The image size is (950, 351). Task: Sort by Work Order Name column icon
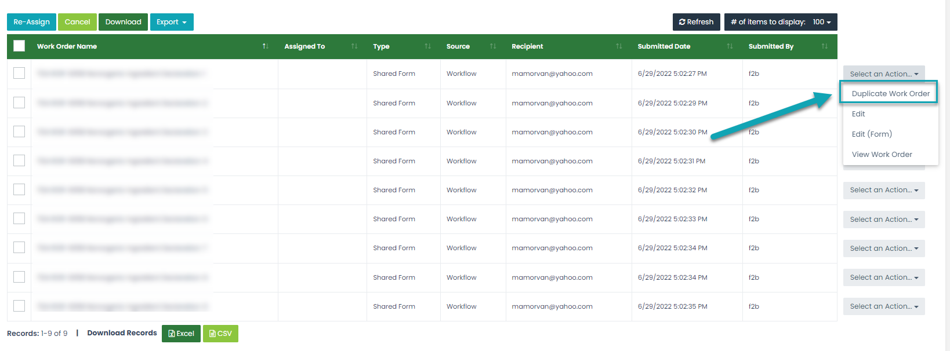(x=265, y=46)
